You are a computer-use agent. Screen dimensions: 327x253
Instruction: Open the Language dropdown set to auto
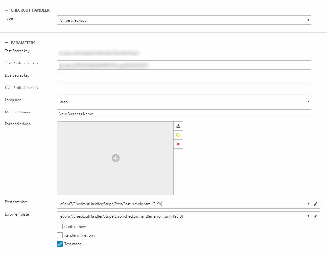point(184,102)
